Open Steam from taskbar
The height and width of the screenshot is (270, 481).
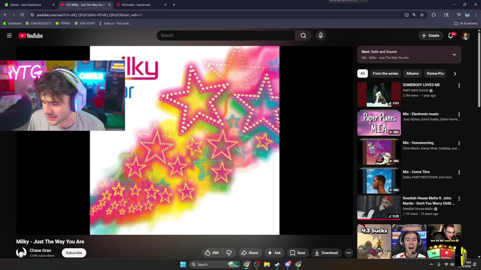click(x=277, y=264)
